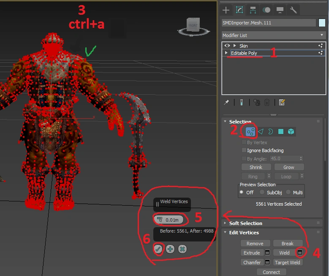Click the Pin Stack icon

(226, 102)
